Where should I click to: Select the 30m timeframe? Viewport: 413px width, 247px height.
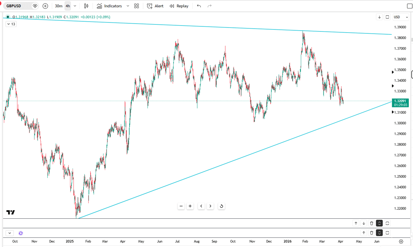click(x=58, y=6)
